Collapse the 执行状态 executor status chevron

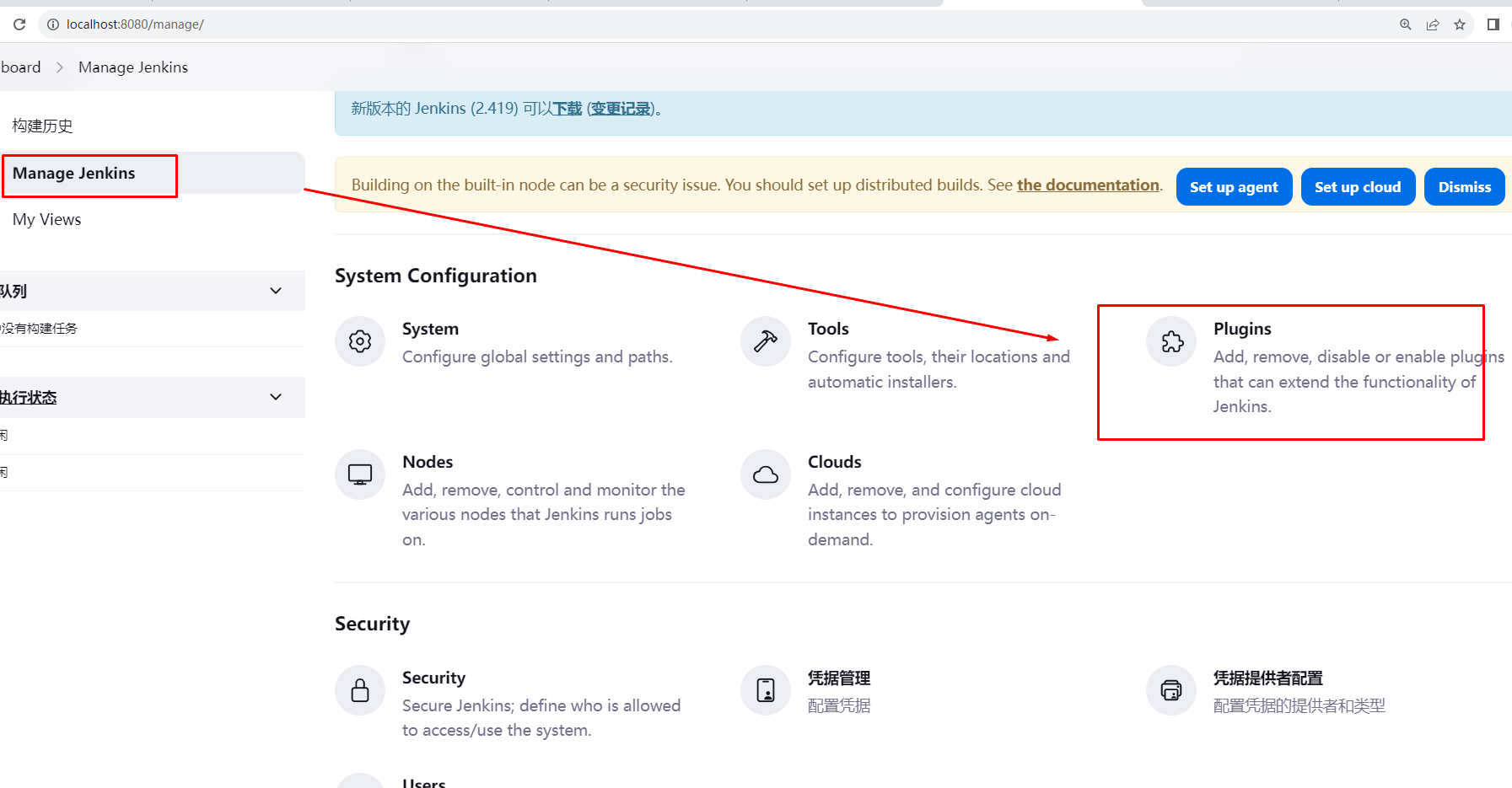coord(276,397)
